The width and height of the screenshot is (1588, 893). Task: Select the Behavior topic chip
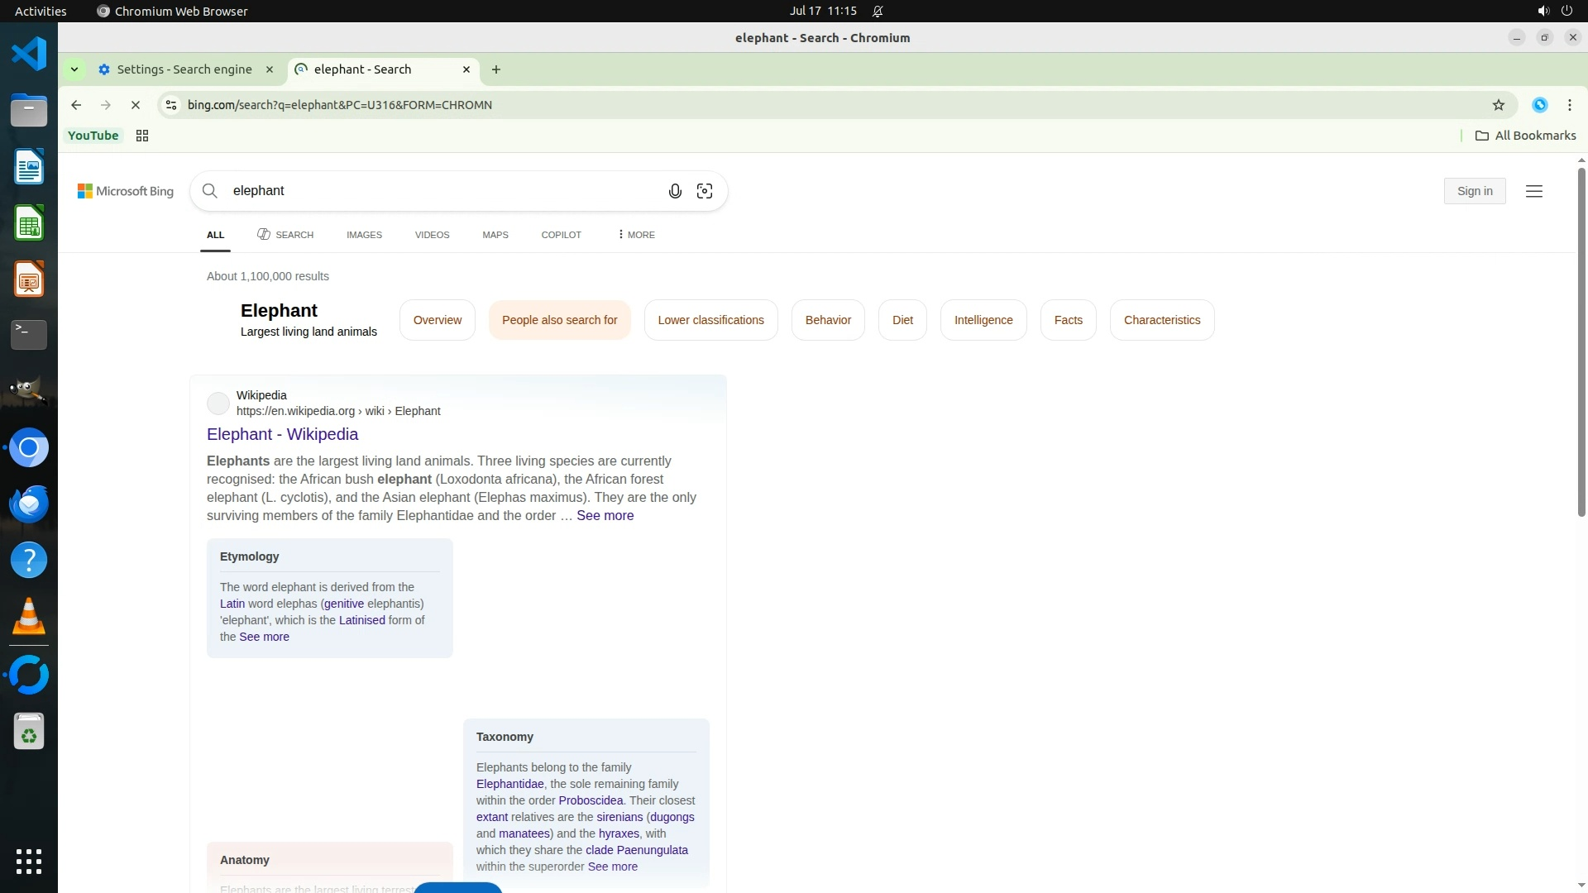(827, 320)
